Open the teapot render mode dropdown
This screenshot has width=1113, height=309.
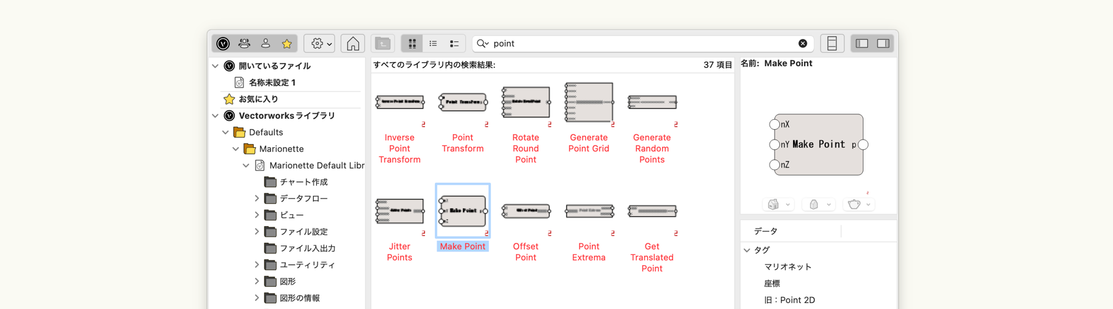[859, 204]
